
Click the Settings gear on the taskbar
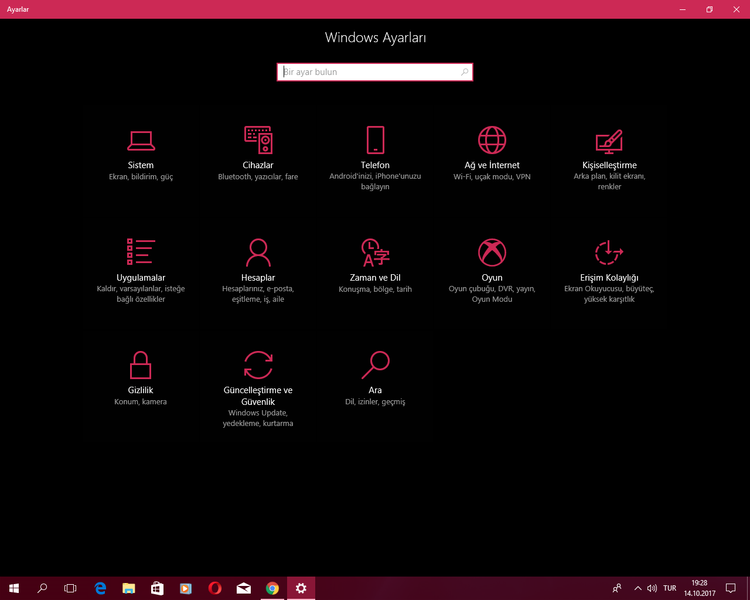pyautogui.click(x=301, y=588)
